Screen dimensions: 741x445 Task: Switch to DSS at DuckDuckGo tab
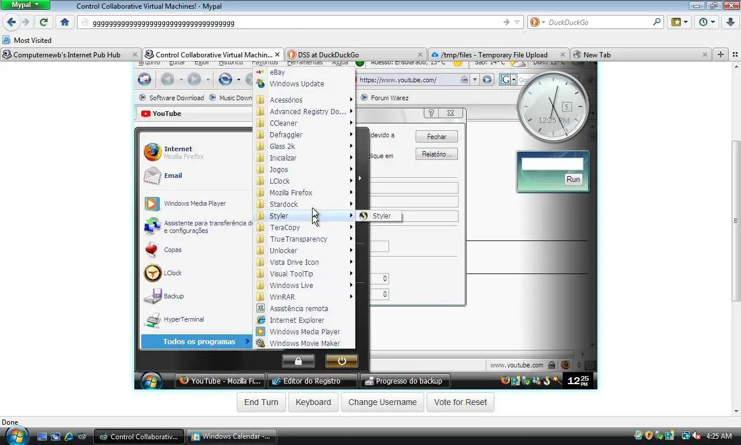pyautogui.click(x=355, y=54)
